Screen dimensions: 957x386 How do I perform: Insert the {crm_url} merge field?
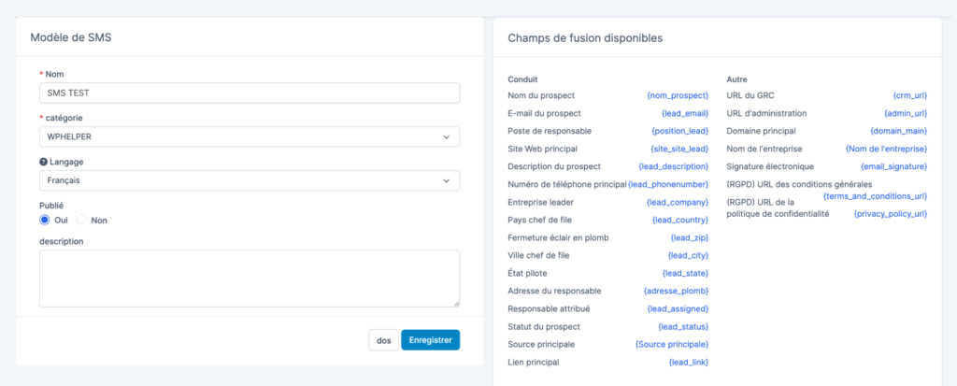(910, 96)
